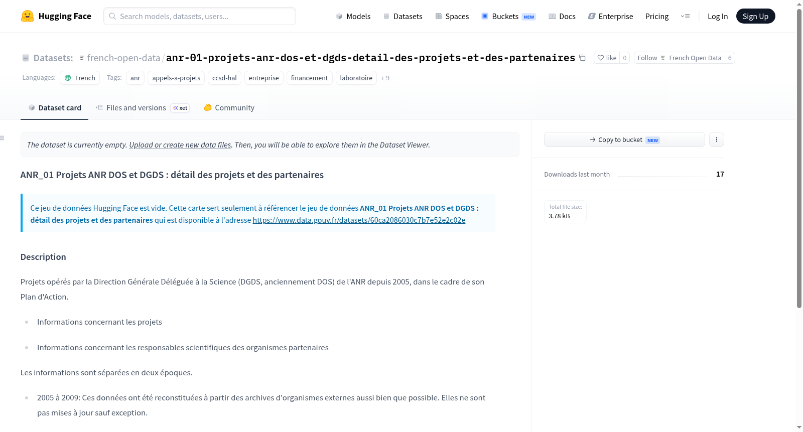This screenshot has height=432, width=803.
Task: Click the total file size 3.78 kB
Action: tap(559, 216)
